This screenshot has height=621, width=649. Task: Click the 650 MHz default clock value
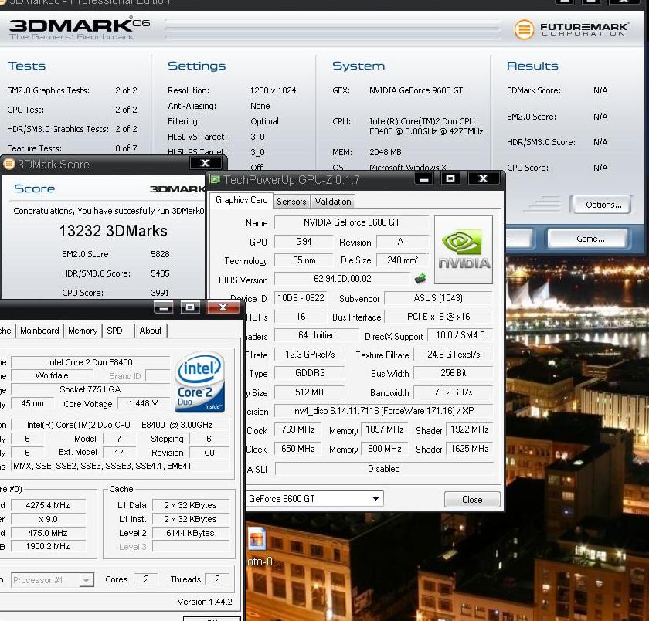click(297, 449)
